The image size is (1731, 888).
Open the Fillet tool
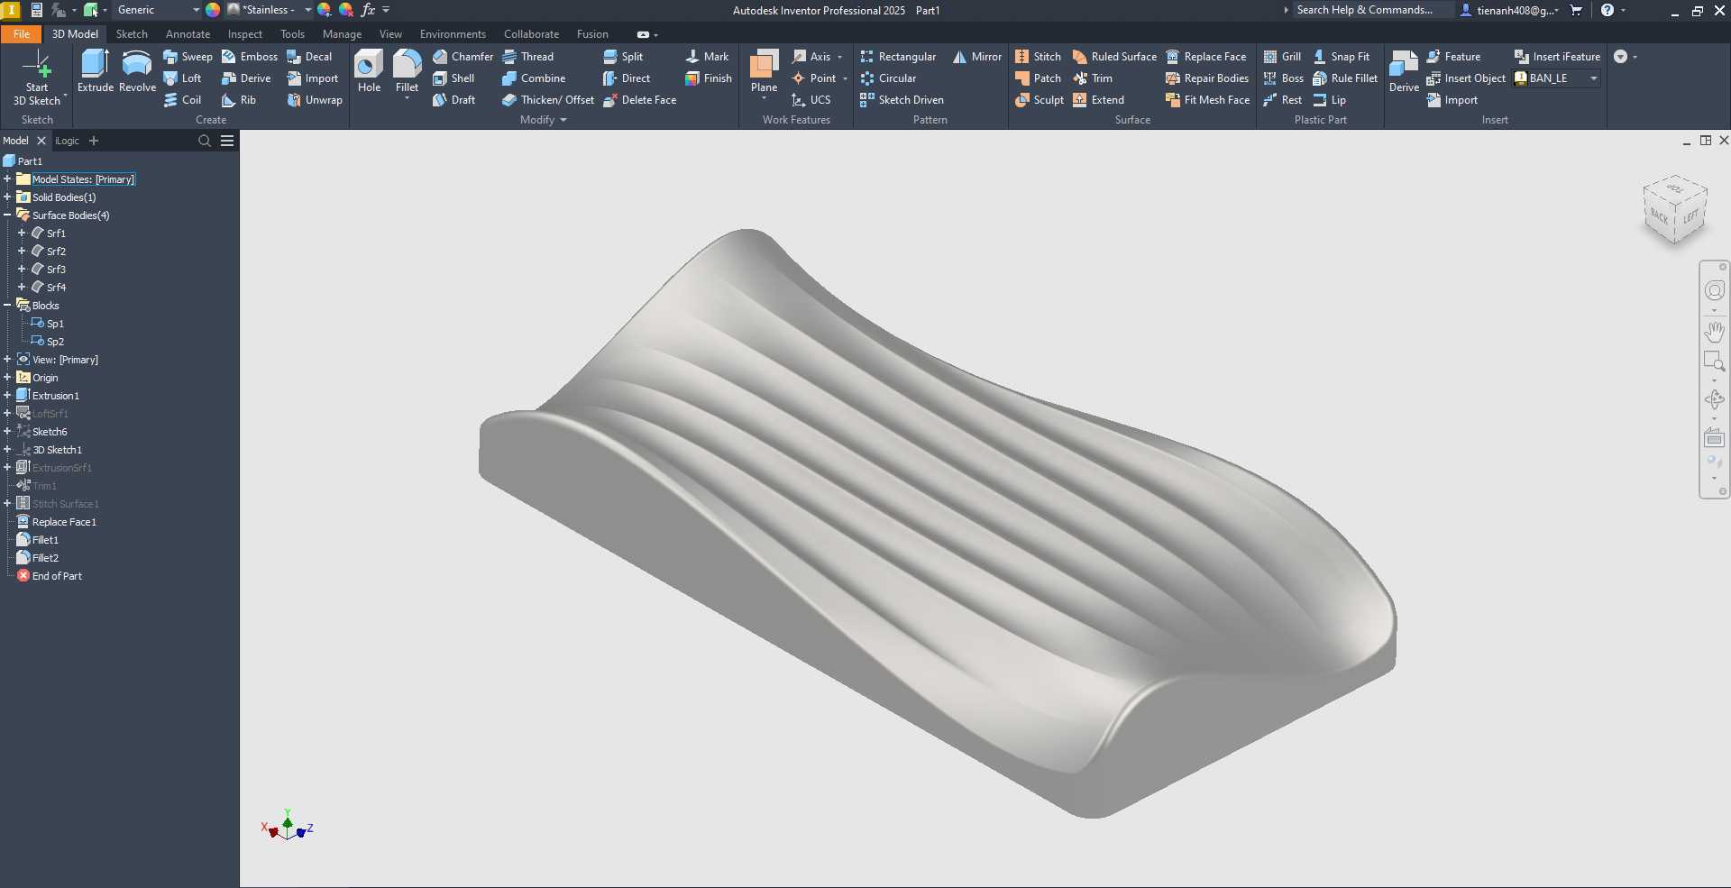(x=407, y=71)
